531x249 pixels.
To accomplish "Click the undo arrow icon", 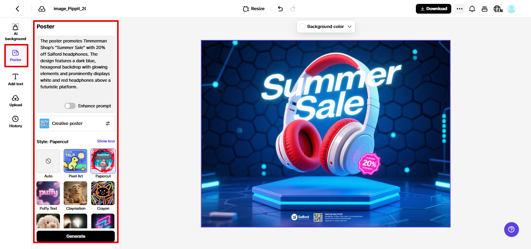I will [x=280, y=9].
